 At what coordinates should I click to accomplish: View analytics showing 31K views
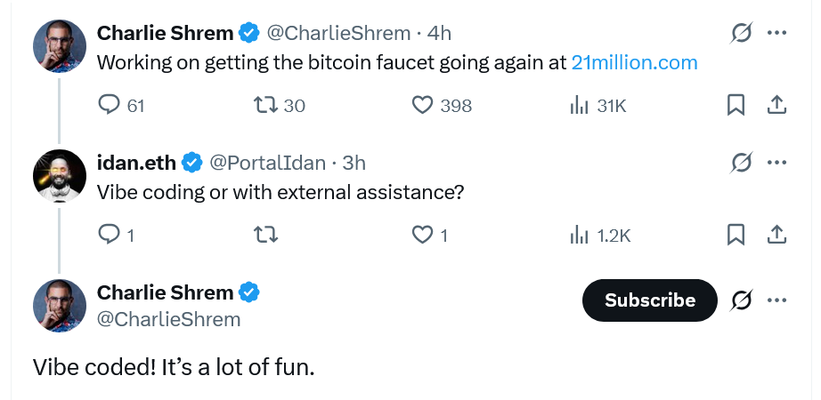[580, 105]
